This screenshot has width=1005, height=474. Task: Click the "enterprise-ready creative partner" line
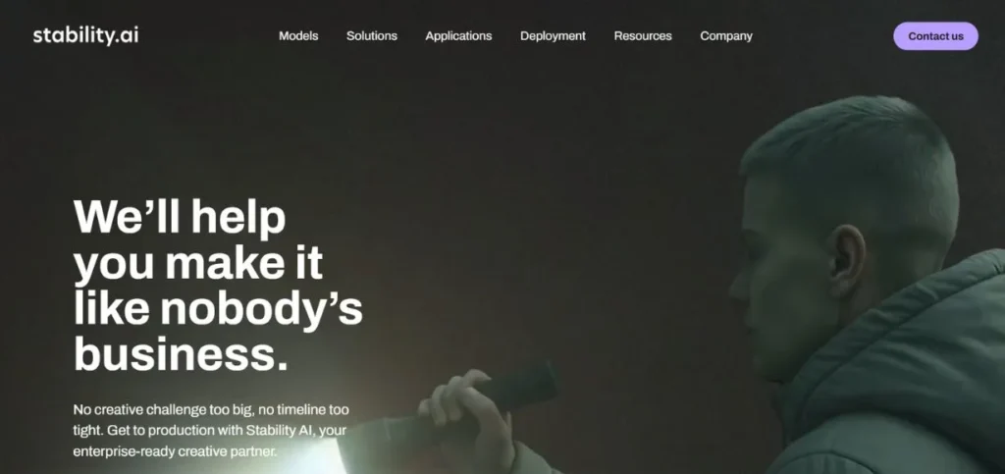[175, 451]
